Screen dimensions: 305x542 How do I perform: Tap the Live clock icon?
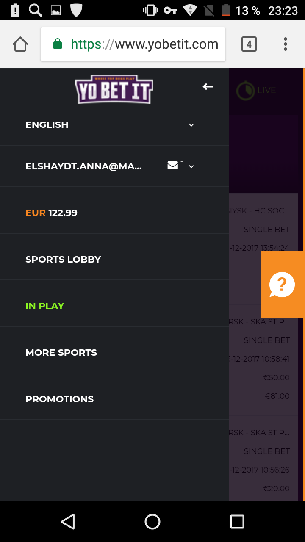click(245, 91)
